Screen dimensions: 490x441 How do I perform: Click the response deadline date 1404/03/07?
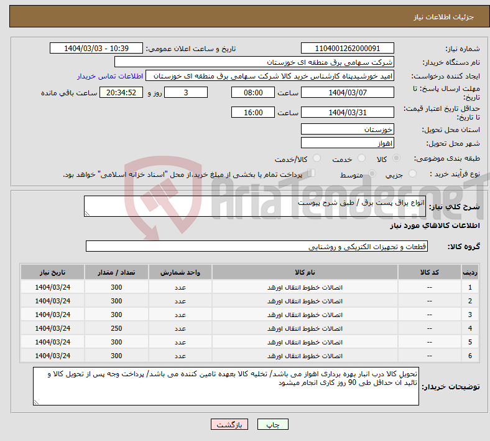[x=348, y=93]
